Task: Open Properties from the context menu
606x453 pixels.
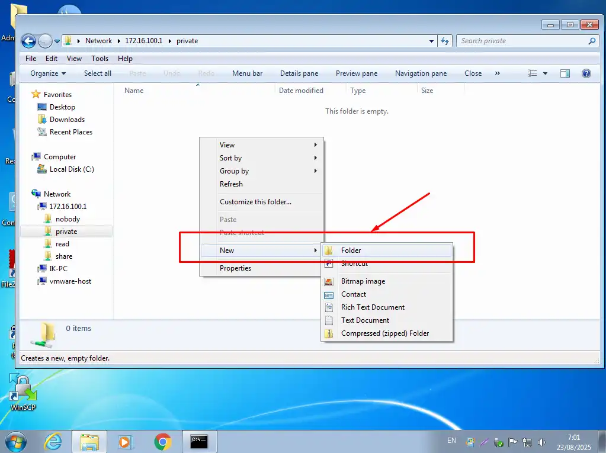Action: (x=235, y=268)
